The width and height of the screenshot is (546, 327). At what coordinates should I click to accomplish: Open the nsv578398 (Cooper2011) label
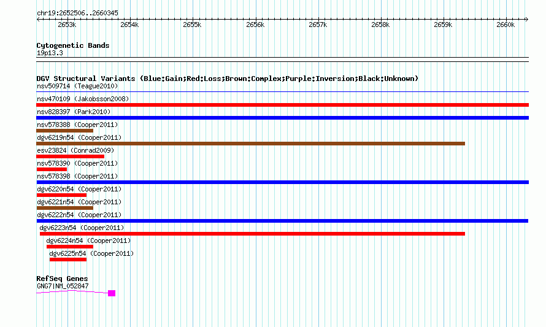pos(77,176)
